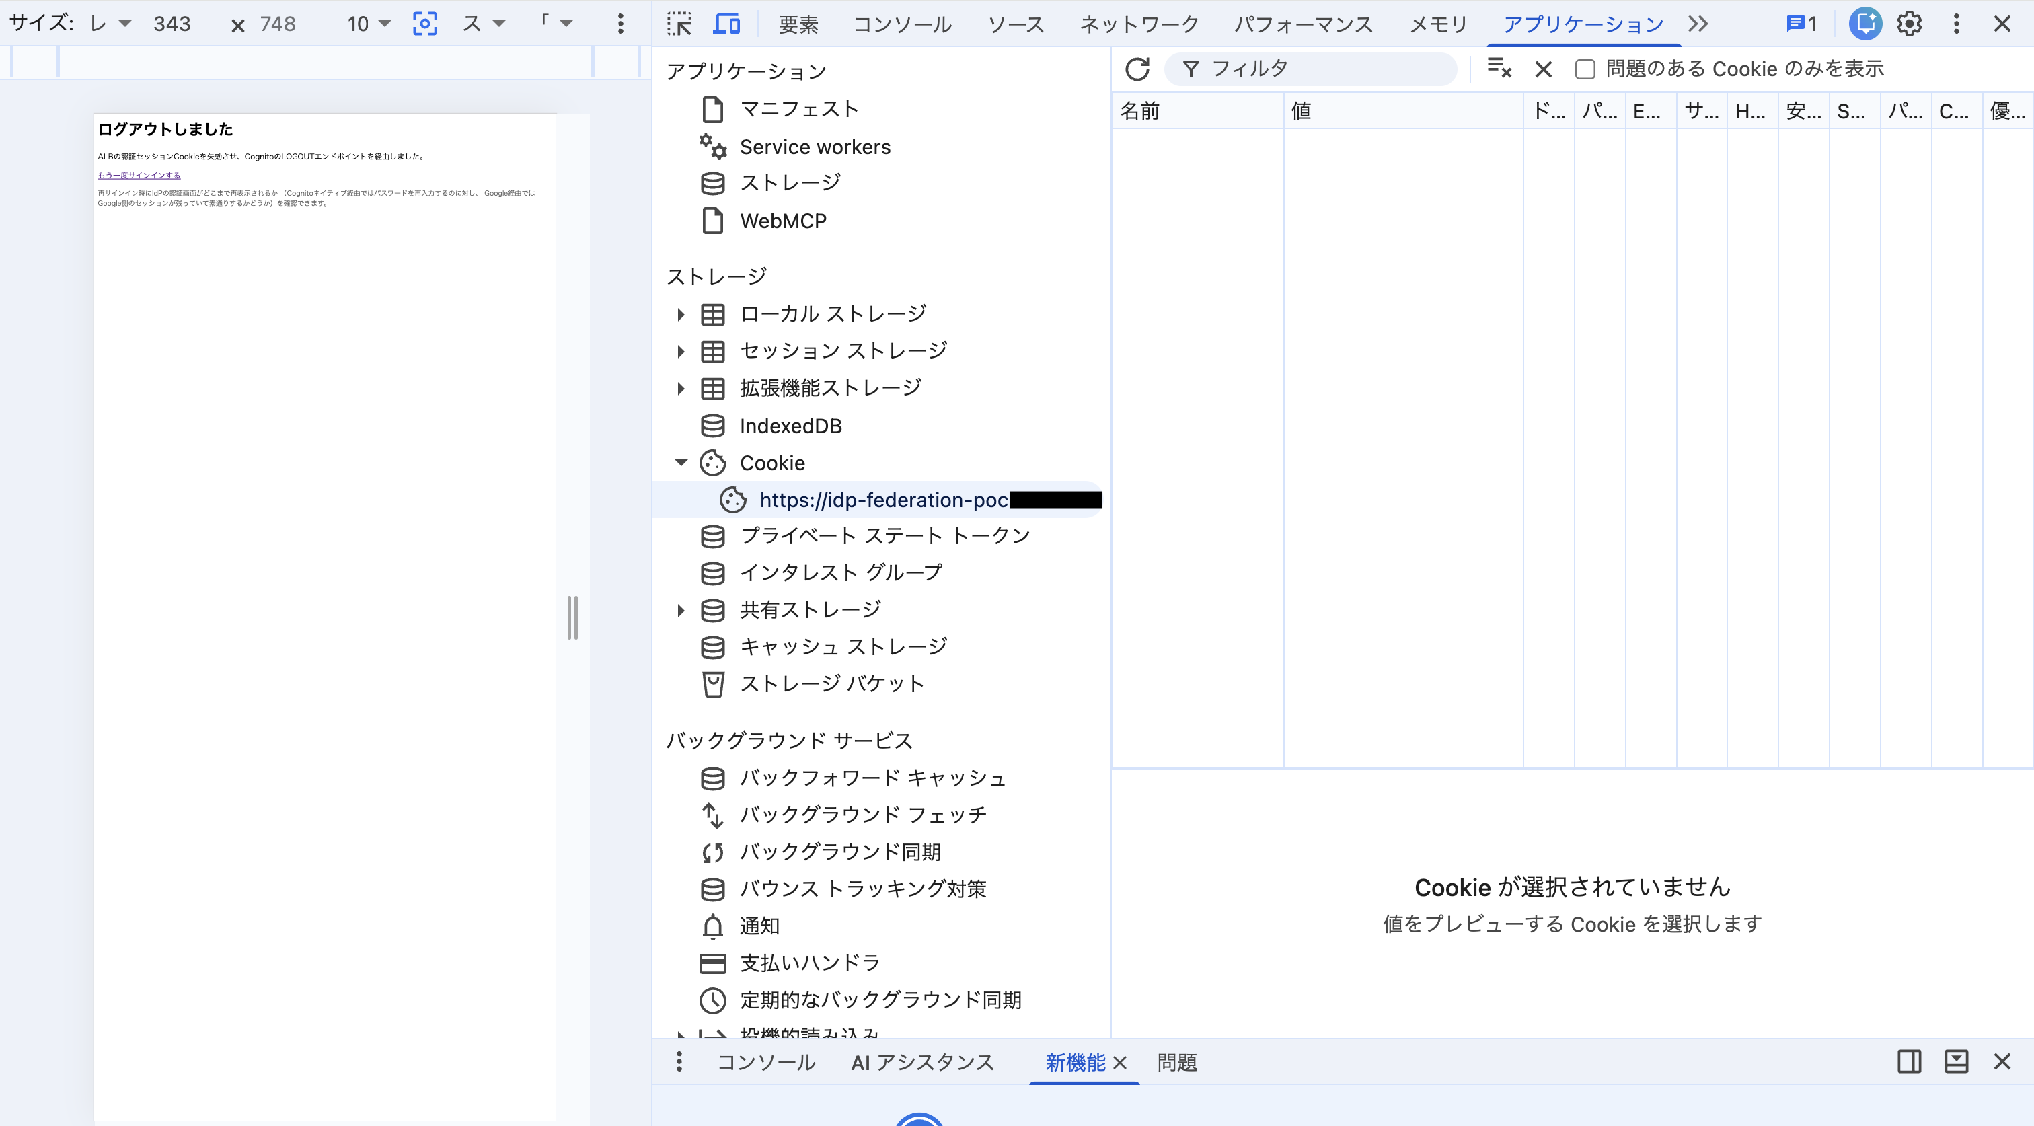
Task: Expand セッション ストレージ arrow
Action: point(681,351)
